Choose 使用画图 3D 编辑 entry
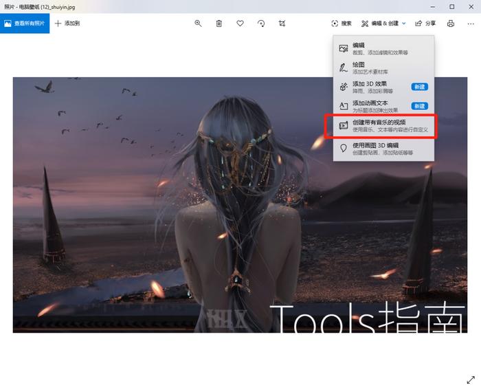 [x=383, y=149]
